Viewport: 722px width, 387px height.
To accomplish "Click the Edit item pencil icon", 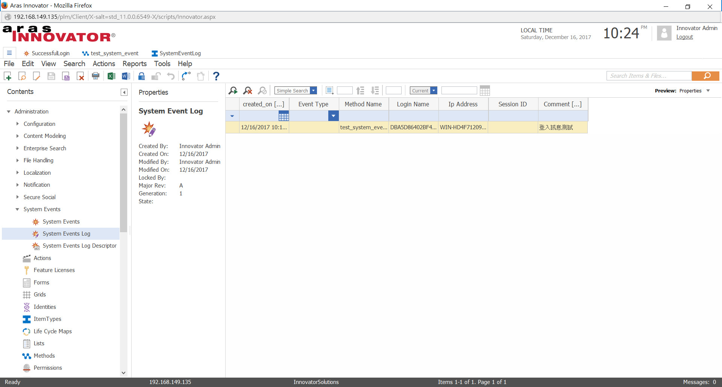I will click(x=36, y=76).
